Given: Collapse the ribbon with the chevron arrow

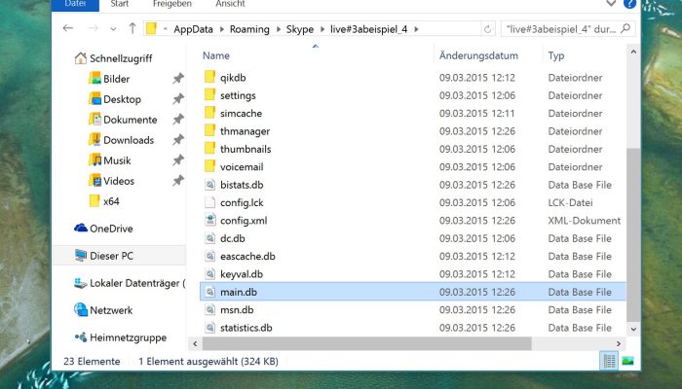Looking at the screenshot, I should point(611,4).
